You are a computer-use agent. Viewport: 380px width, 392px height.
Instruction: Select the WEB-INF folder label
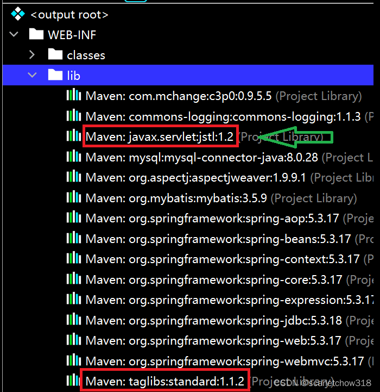72,35
